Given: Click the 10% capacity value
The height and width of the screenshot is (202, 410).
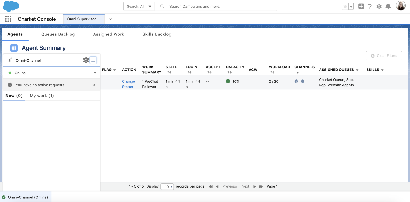Looking at the screenshot, I should pyautogui.click(x=236, y=81).
